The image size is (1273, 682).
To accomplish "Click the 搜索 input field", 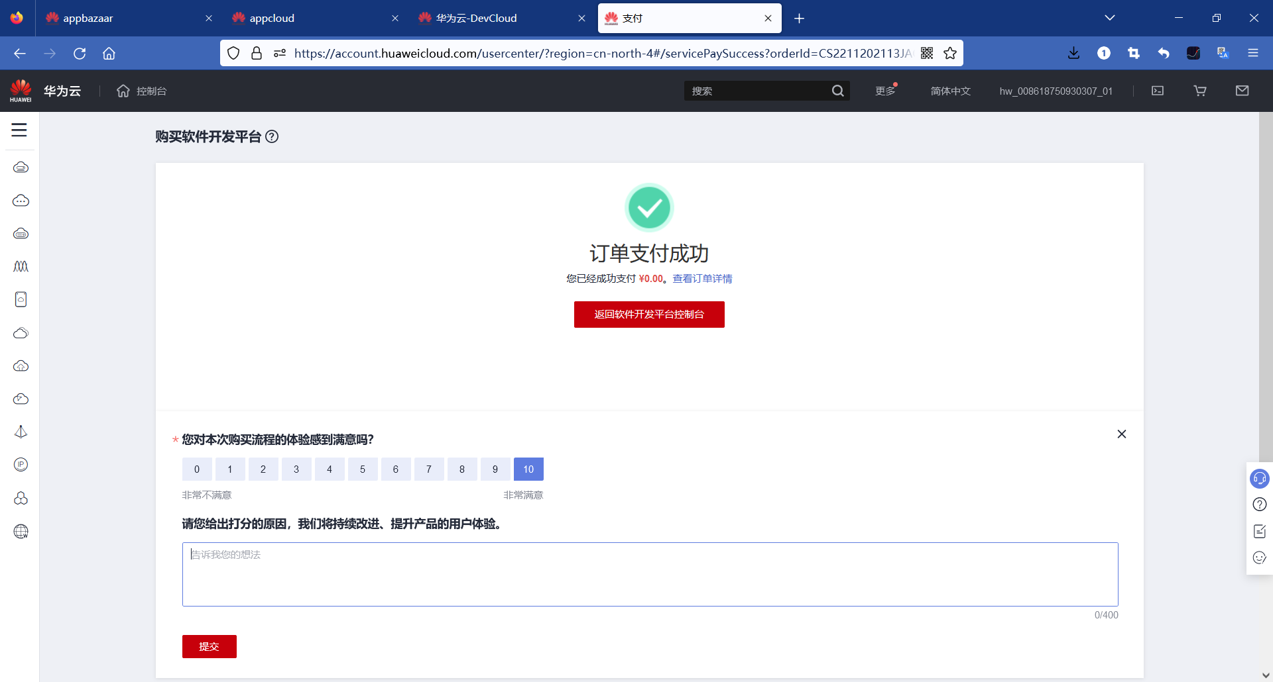I will (759, 91).
